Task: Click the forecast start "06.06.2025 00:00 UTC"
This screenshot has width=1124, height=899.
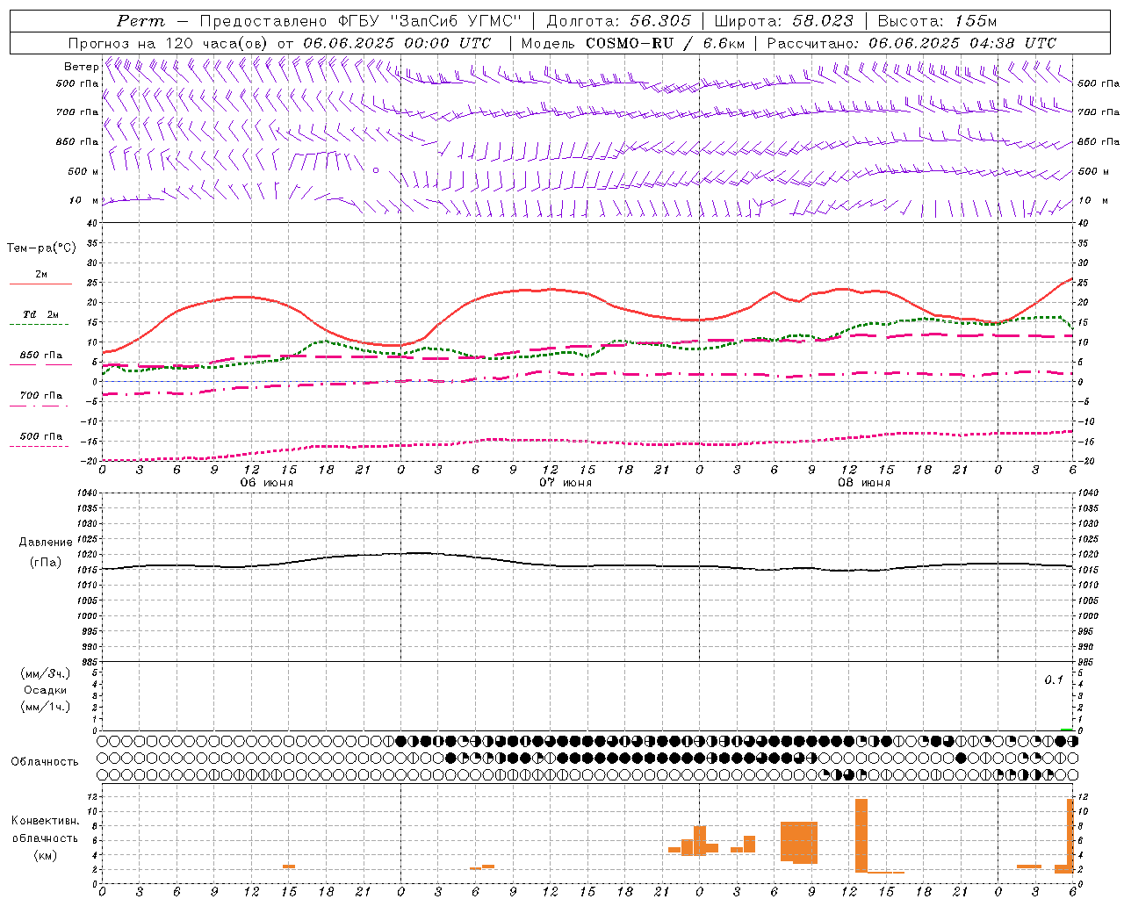Action: tap(397, 43)
